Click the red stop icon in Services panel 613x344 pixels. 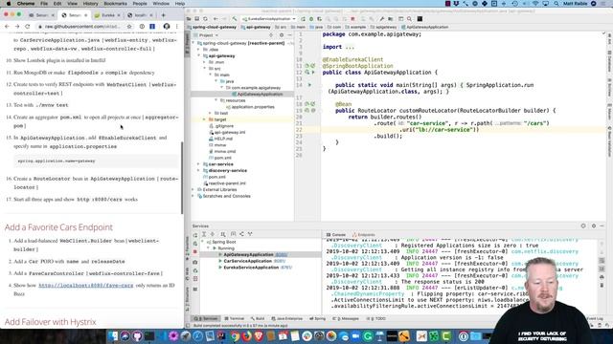[195, 252]
